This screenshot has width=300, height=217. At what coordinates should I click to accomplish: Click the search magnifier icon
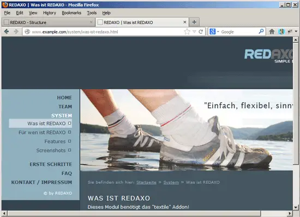point(261,32)
